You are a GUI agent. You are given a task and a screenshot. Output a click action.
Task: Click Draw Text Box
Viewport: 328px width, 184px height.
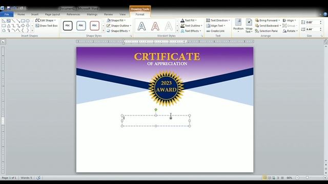pos(47,26)
